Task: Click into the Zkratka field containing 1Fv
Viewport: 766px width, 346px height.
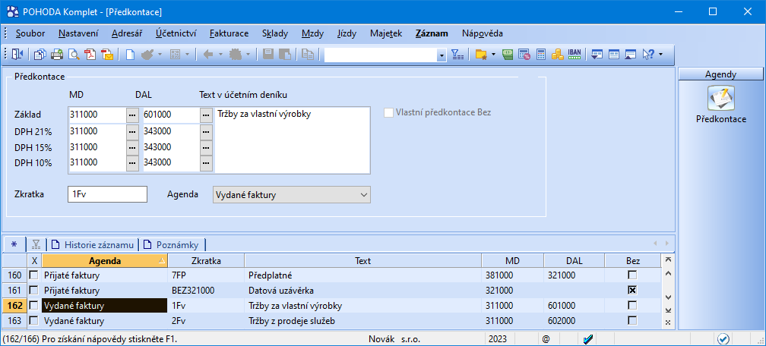Action: pos(106,194)
